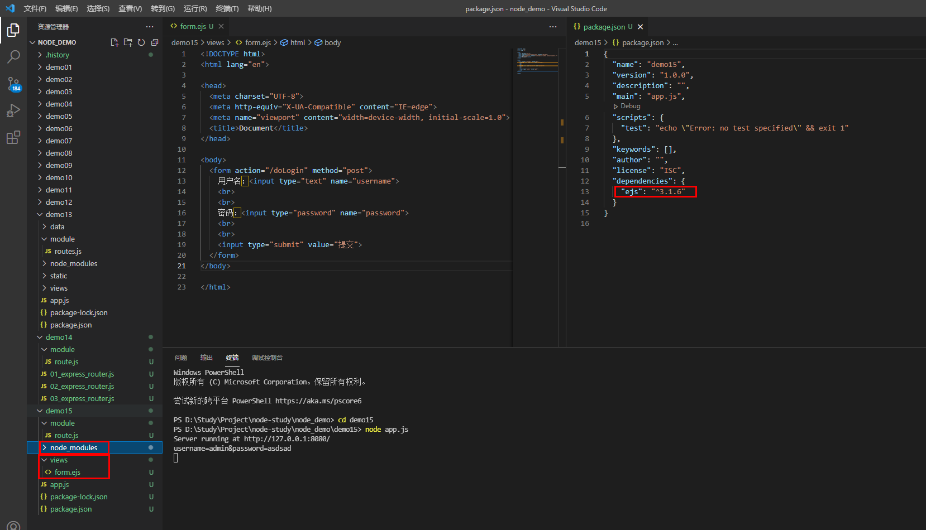
Task: Switch to 问题 panel tab
Action: pyautogui.click(x=180, y=358)
